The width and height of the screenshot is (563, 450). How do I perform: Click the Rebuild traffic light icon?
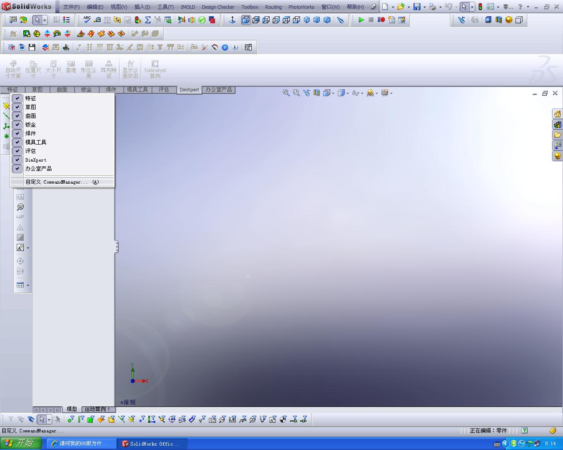tap(480, 7)
